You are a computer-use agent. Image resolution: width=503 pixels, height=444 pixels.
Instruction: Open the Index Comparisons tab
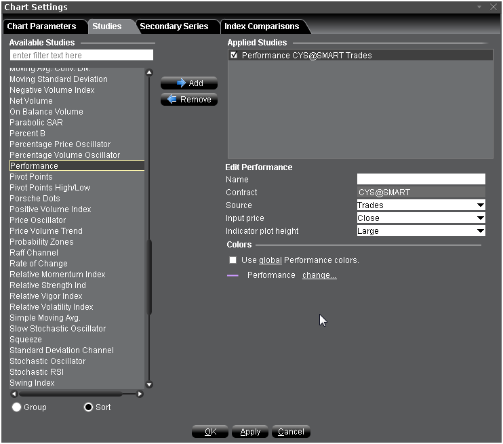262,26
